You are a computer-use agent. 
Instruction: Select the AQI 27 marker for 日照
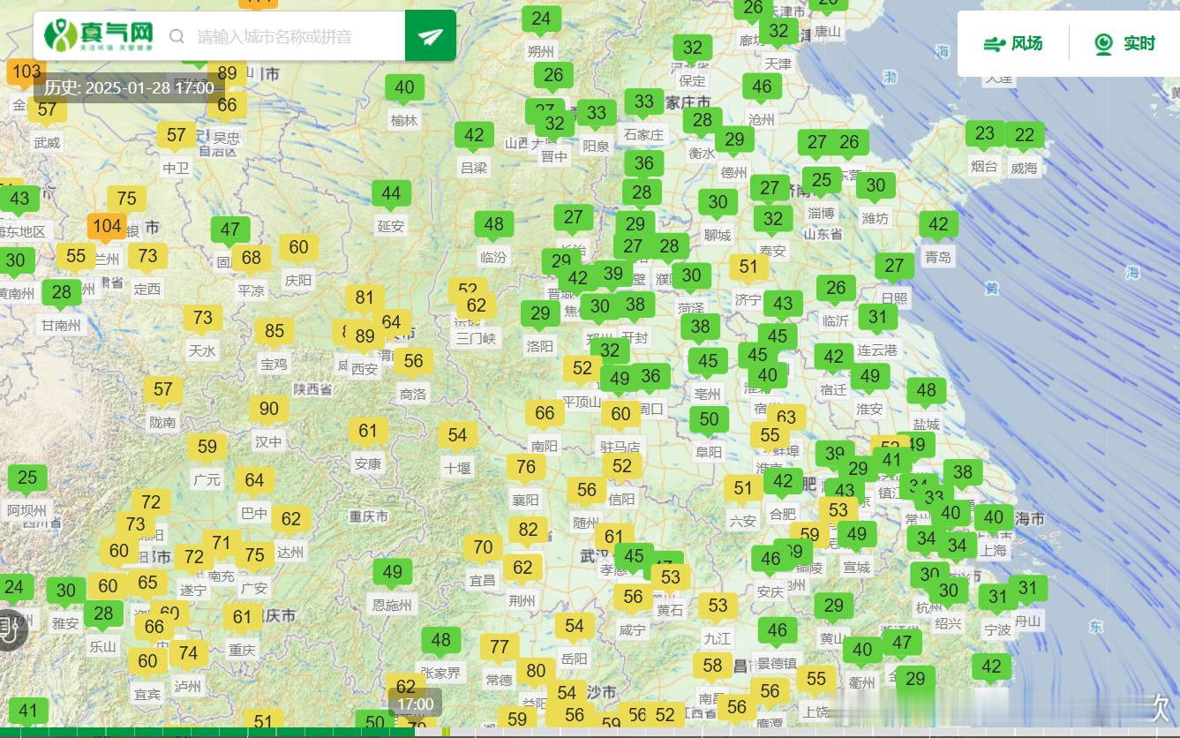tap(894, 266)
